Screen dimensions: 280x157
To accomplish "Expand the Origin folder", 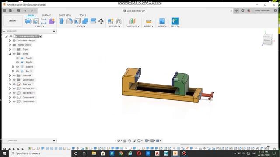I will (10, 49).
